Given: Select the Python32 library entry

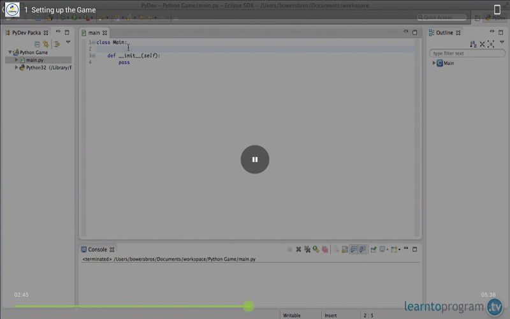Looking at the screenshot, I should point(45,68).
